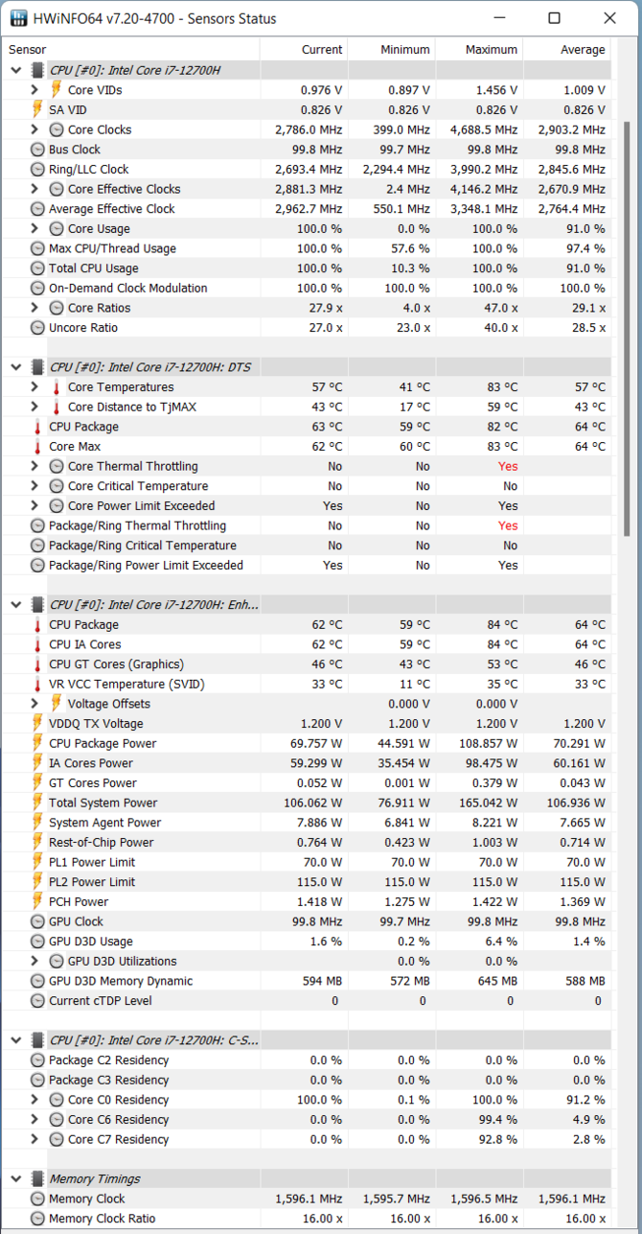Viewport: 642px width, 1234px height.
Task: Click the Sensor column header
Action: [132, 50]
